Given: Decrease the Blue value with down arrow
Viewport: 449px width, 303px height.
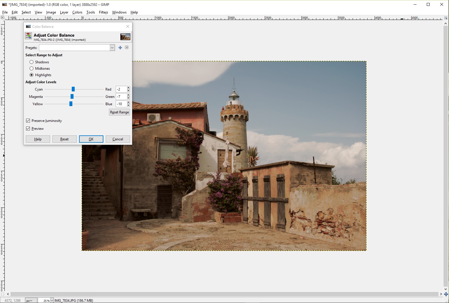Looking at the screenshot, I should coord(128,105).
